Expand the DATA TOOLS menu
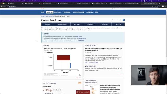 58,12
